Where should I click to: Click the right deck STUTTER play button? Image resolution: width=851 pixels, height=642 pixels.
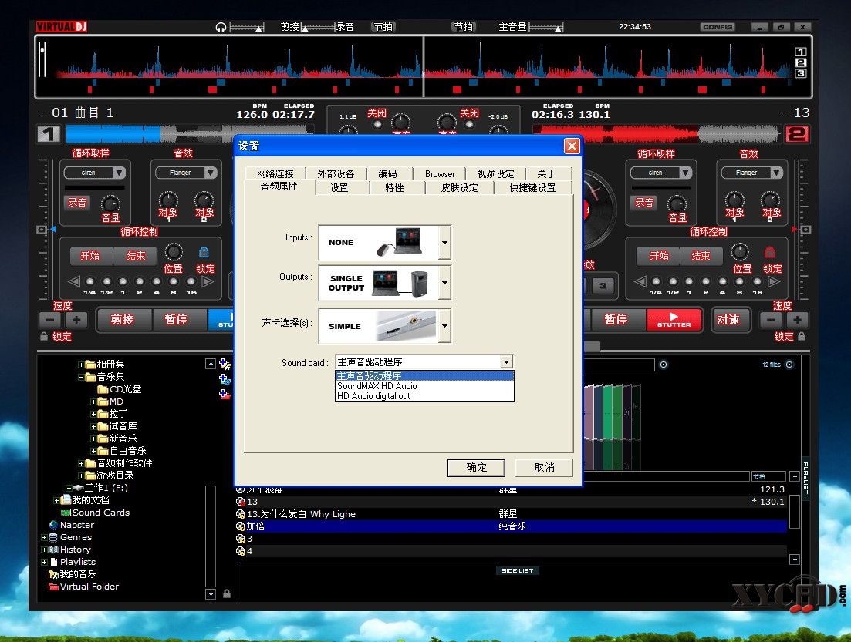674,319
